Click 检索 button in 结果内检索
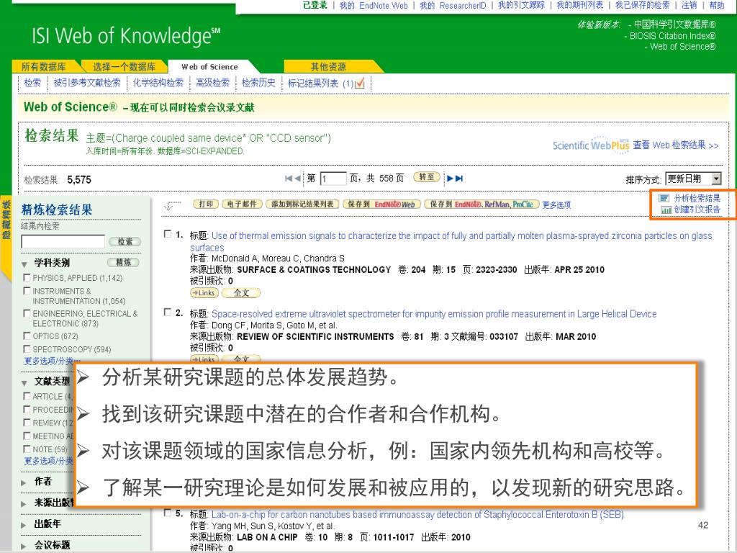Image resolution: width=737 pixels, height=553 pixels. [125, 242]
